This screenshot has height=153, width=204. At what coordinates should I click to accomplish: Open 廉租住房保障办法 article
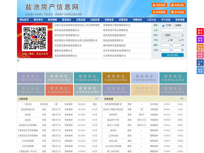coord(63,51)
